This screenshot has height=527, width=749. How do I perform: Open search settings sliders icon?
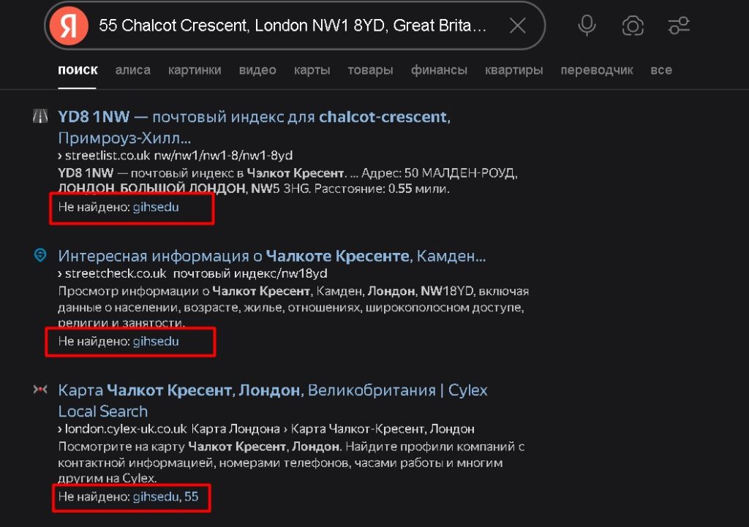(x=679, y=26)
